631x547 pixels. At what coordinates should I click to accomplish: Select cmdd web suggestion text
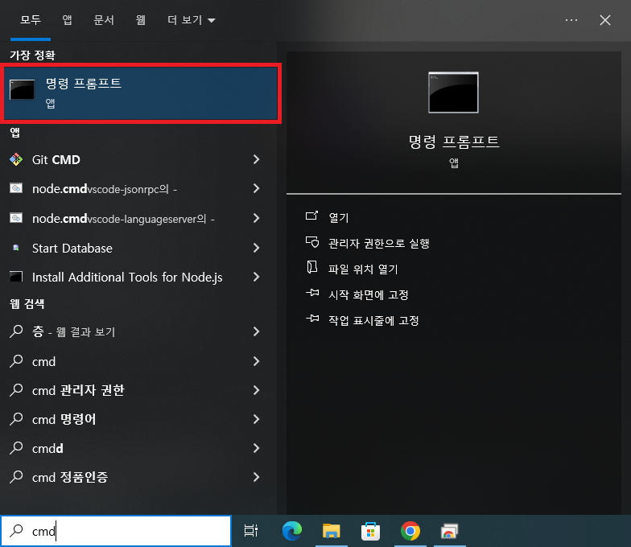[47, 448]
